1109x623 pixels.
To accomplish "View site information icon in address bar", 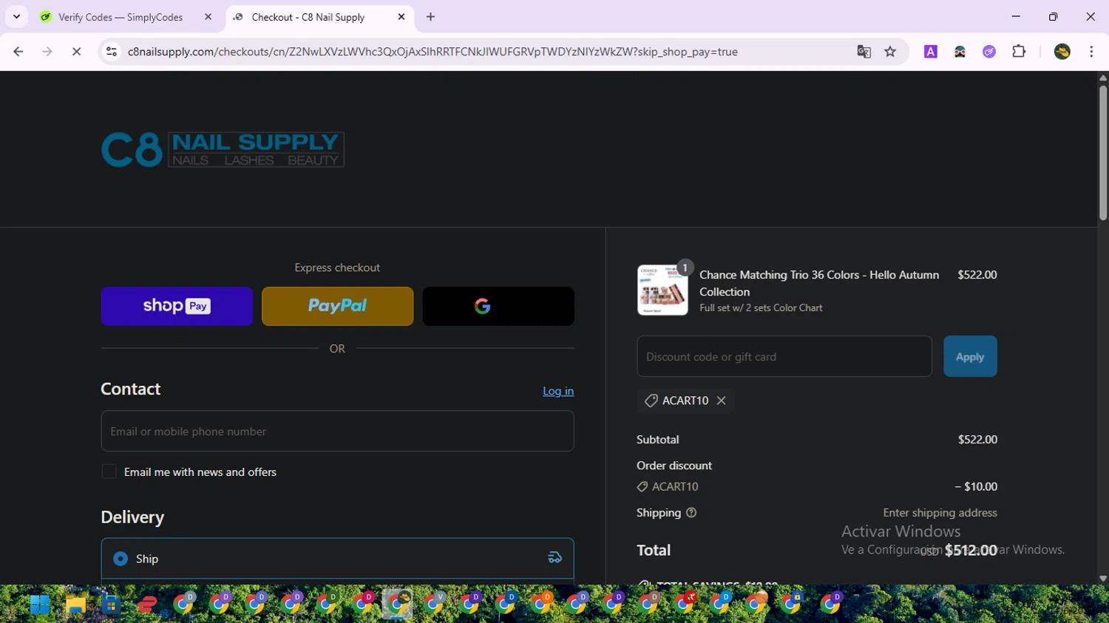I will [112, 52].
